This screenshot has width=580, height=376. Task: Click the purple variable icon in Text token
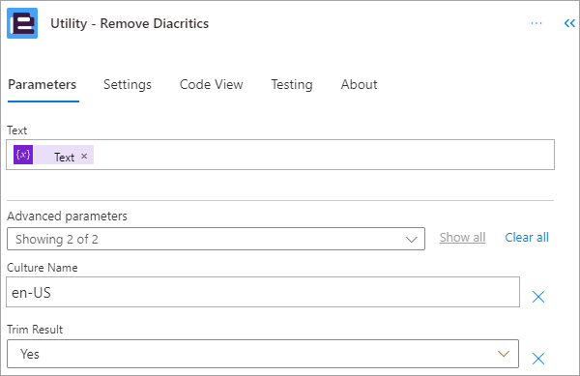click(23, 155)
